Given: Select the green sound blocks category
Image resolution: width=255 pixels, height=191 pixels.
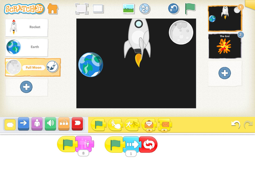Looking at the screenshot, I should coord(50,124).
